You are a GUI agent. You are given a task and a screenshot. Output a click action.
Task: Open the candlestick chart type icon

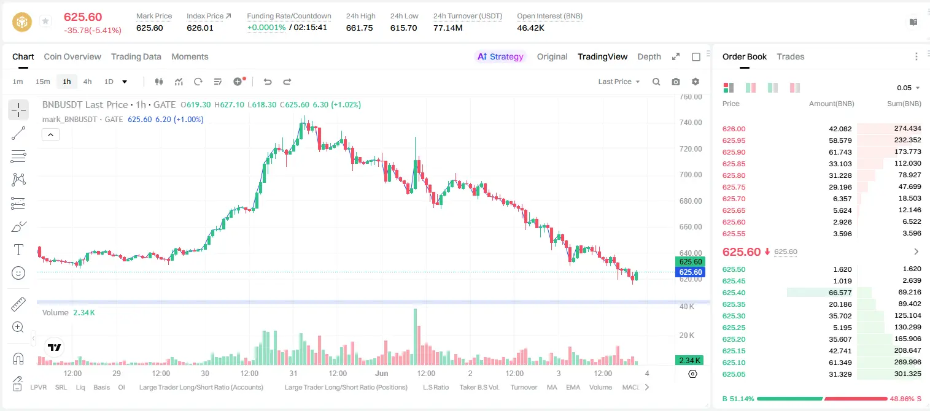click(x=160, y=82)
